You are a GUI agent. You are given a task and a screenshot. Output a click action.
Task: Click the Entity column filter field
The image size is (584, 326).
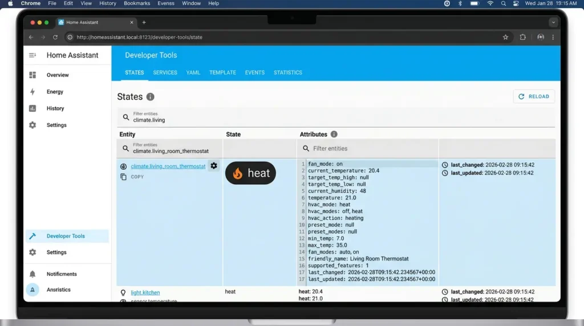pos(169,149)
